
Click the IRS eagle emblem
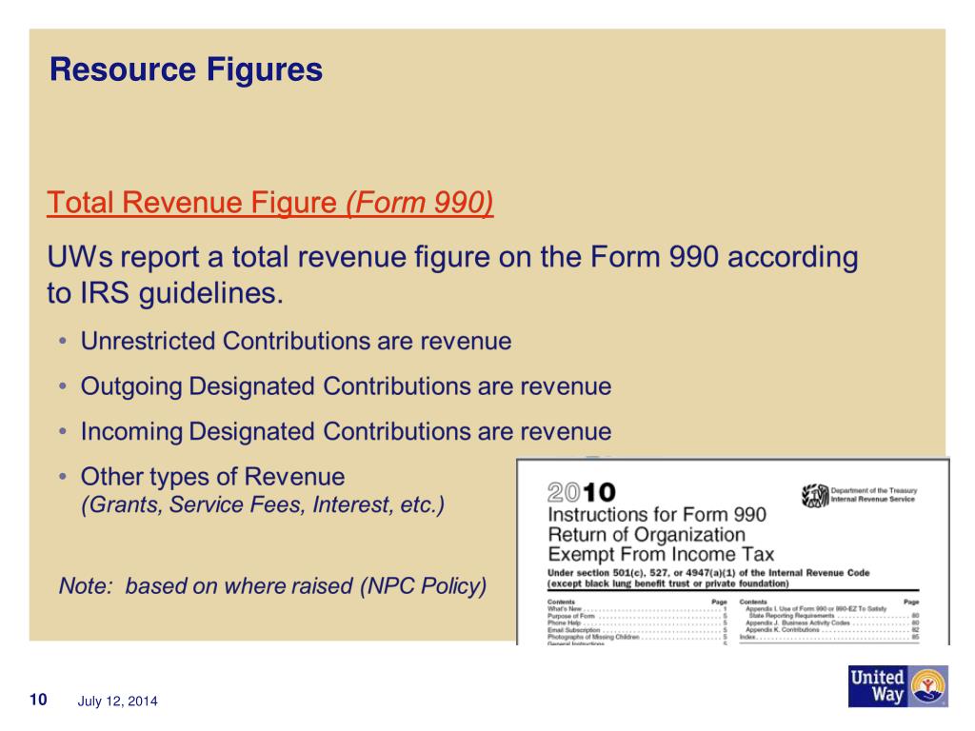click(x=815, y=495)
